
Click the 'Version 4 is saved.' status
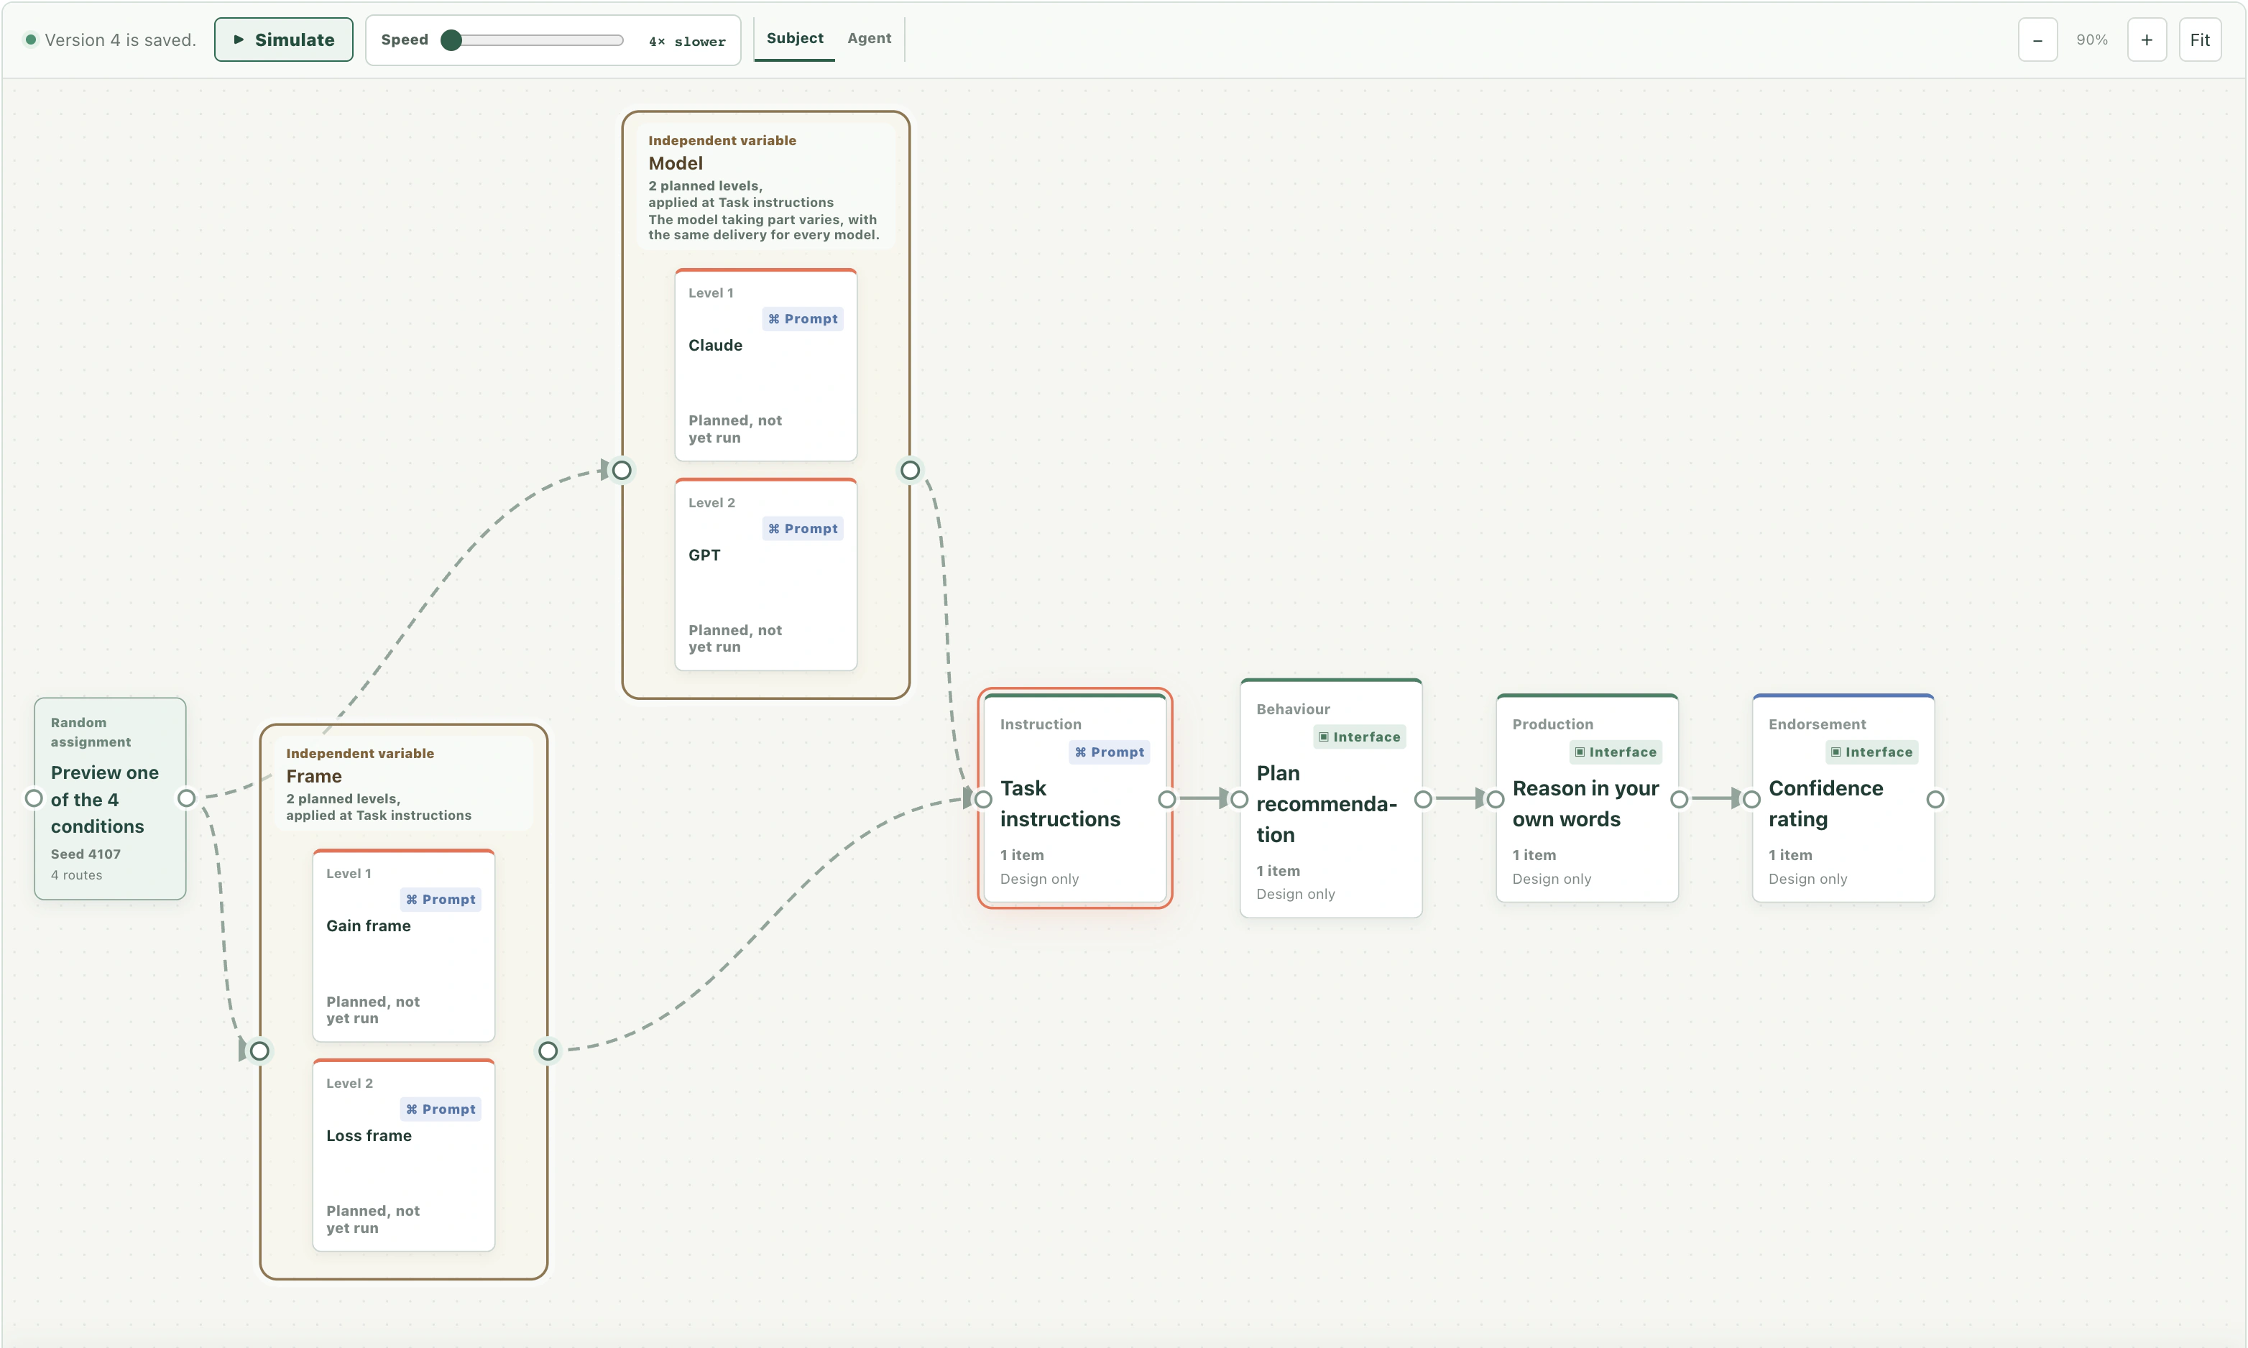pyautogui.click(x=120, y=40)
